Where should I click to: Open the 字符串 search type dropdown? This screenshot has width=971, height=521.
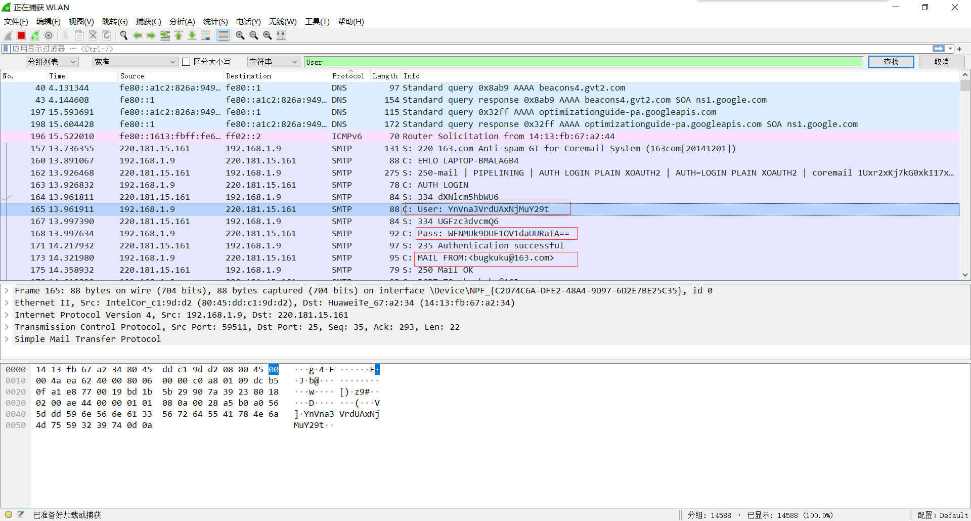(274, 62)
